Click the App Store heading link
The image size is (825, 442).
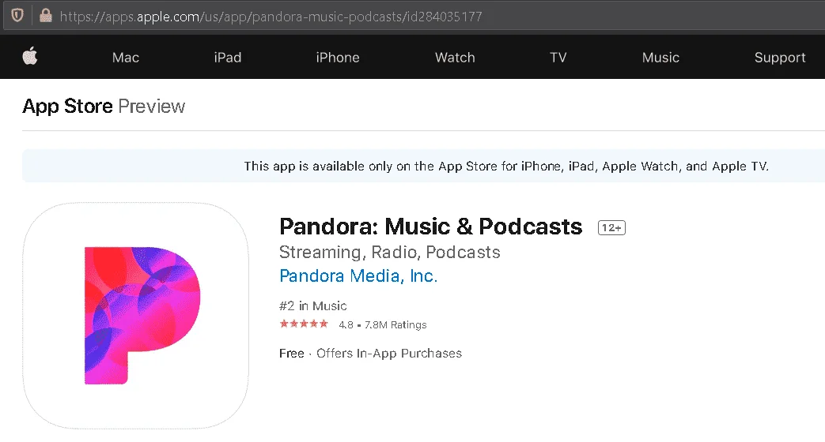[x=67, y=106]
